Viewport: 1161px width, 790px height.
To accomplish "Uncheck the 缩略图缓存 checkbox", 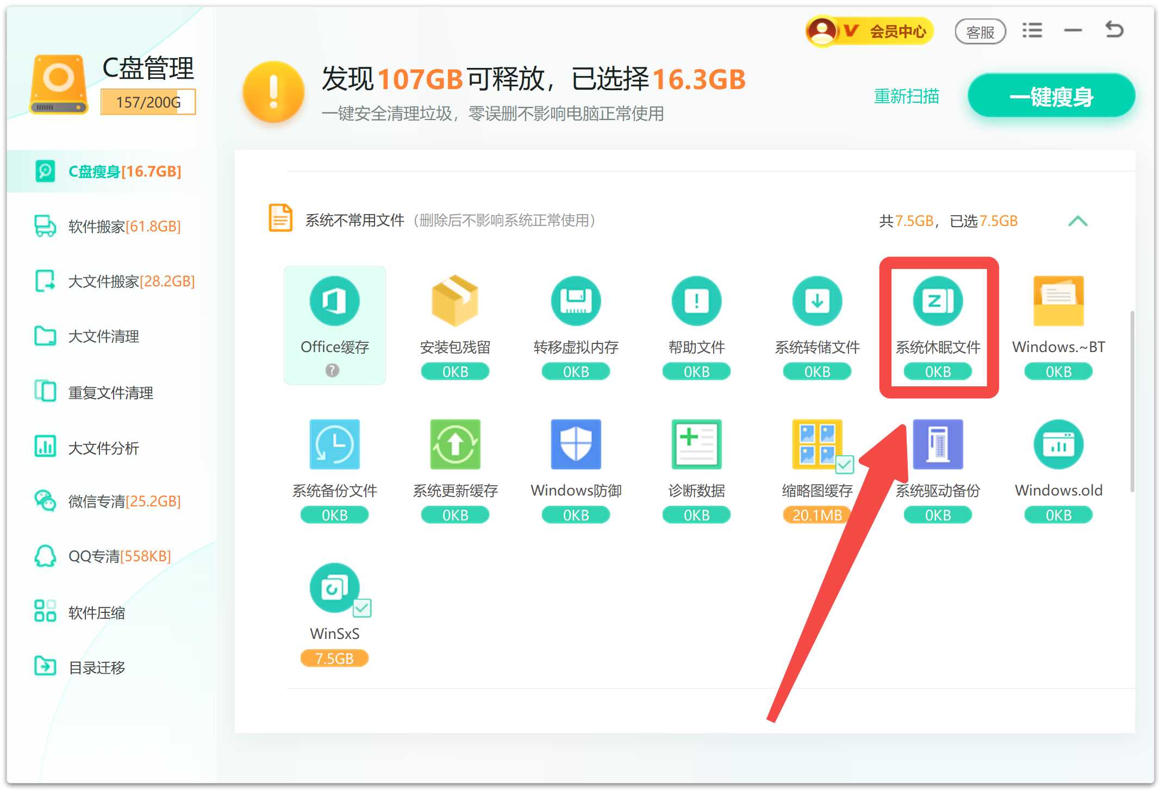I will pyautogui.click(x=844, y=465).
